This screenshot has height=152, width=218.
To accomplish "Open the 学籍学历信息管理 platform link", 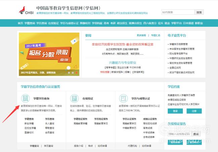I will pyautogui.click(x=178, y=44).
